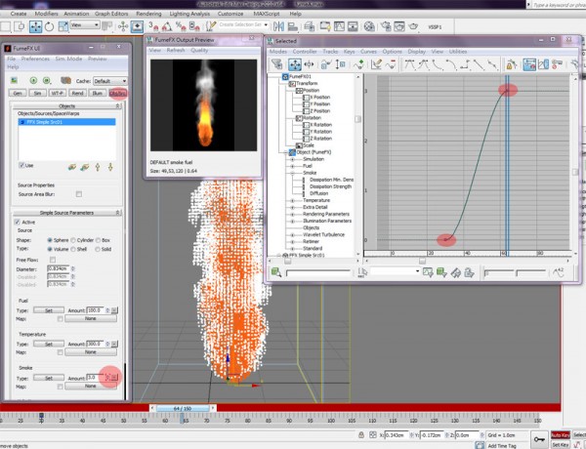Select the Rotate tool in main toolbar
This screenshot has width=586, height=449.
tap(50, 26)
